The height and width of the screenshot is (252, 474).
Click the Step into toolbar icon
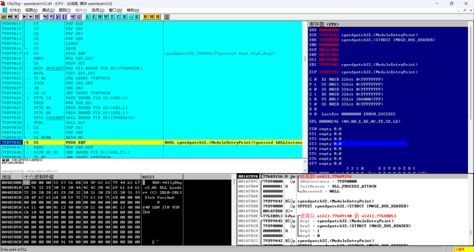pyautogui.click(x=46, y=17)
